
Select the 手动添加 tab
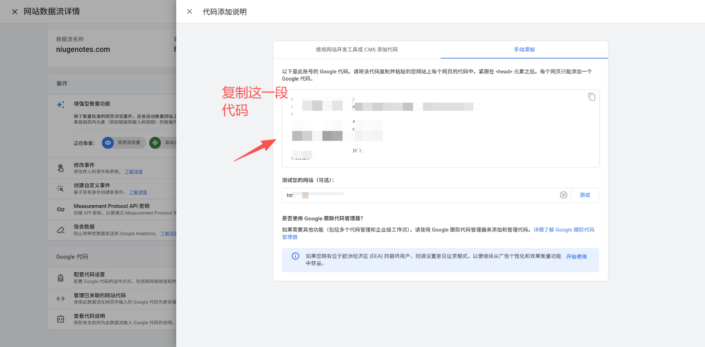524,50
